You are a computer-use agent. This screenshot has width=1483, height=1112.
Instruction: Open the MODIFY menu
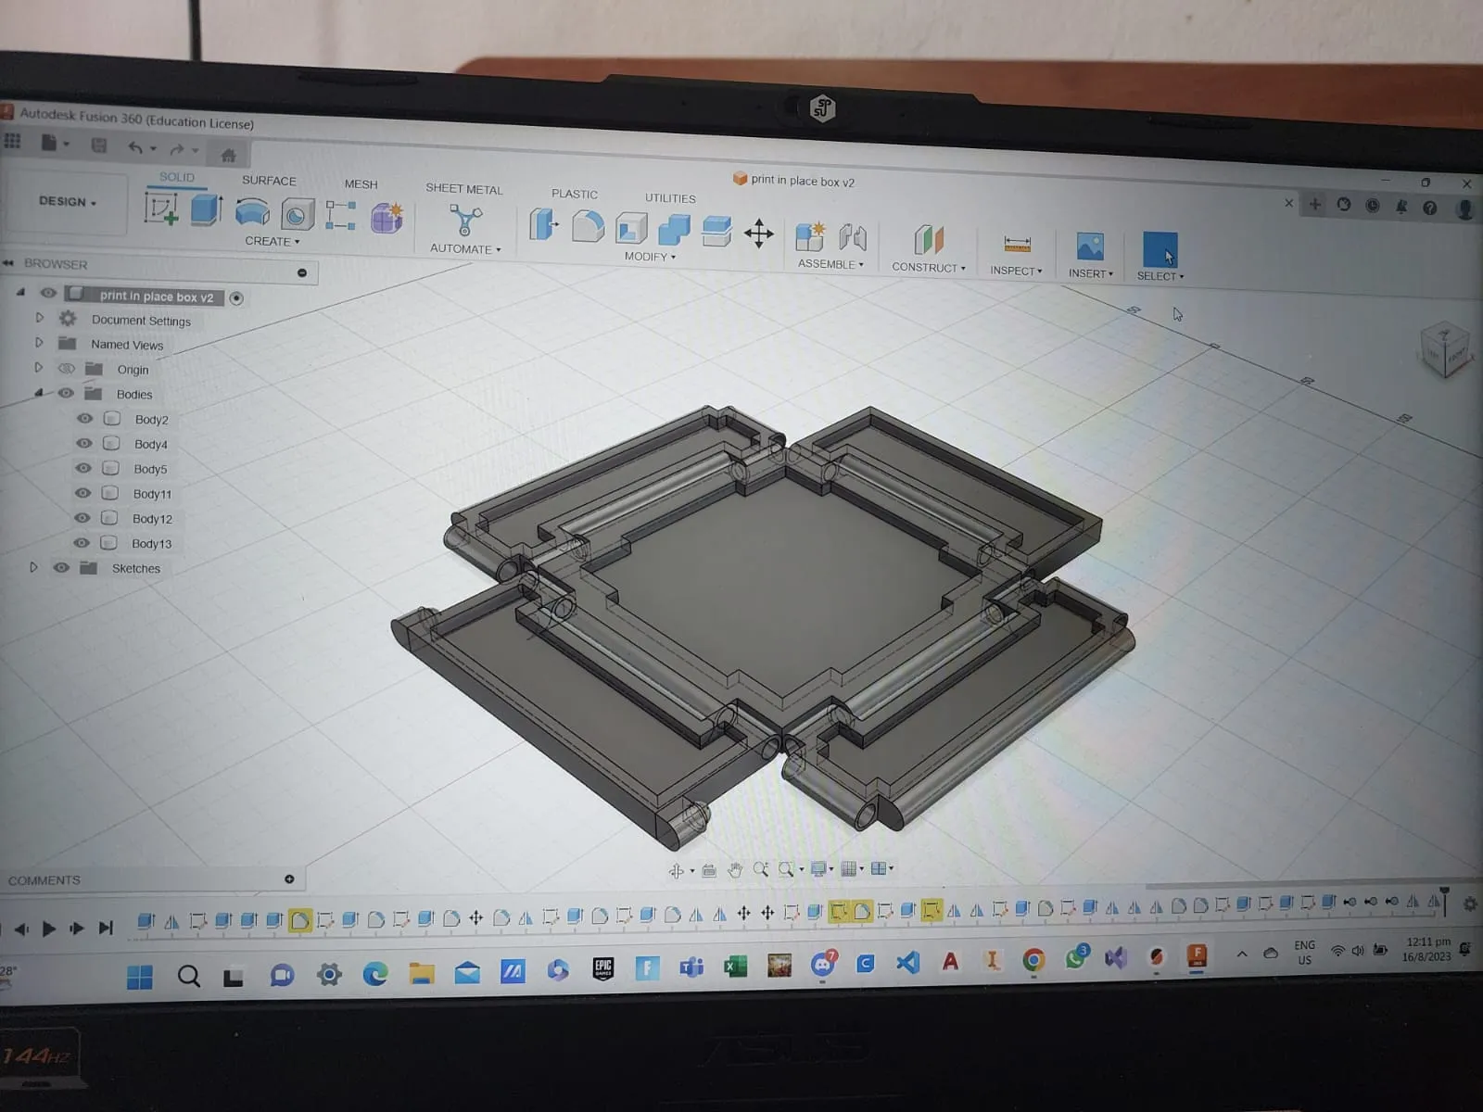[649, 257]
